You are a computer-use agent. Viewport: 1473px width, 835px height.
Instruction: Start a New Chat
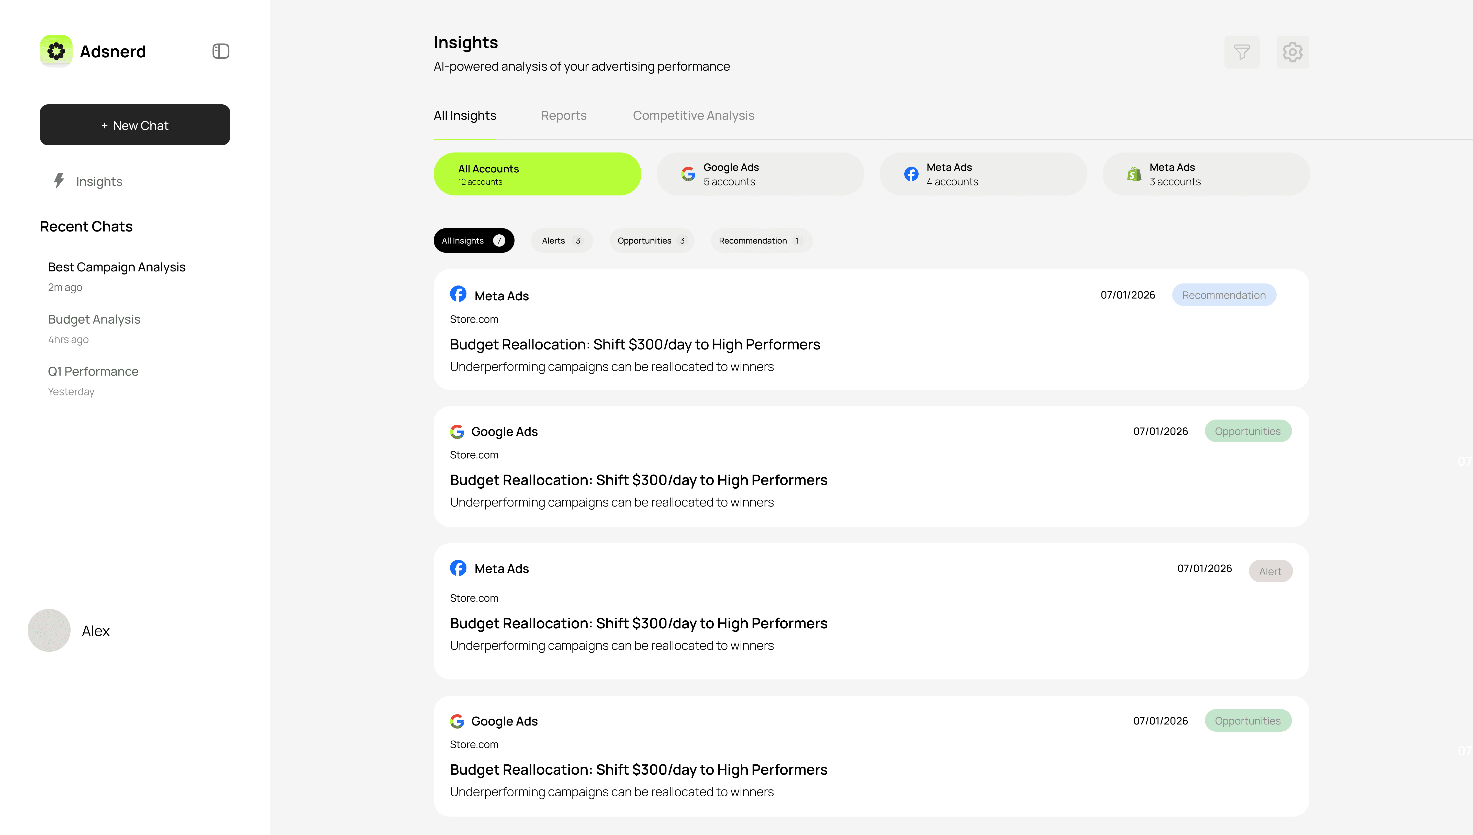135,125
